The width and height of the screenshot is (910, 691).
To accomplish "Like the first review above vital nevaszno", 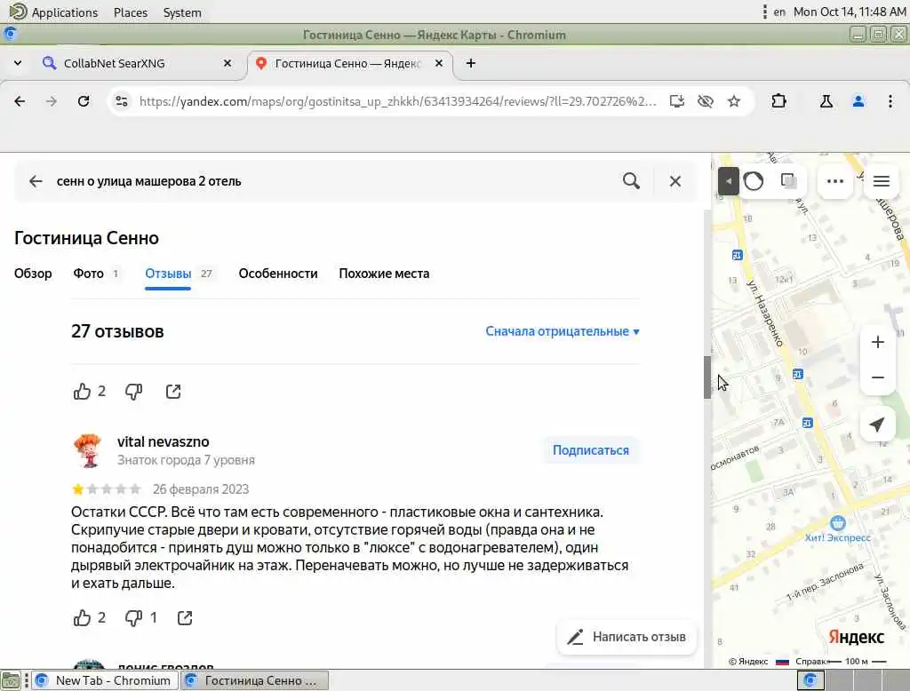I will tap(82, 392).
